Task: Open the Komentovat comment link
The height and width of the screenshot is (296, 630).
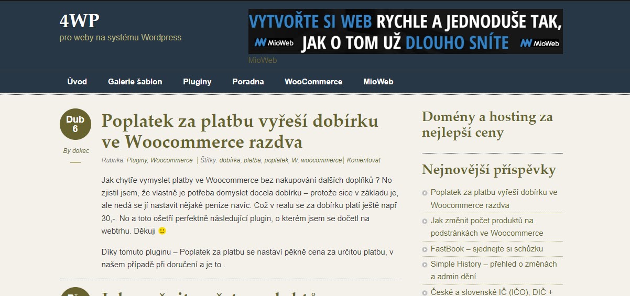Action: (x=364, y=160)
